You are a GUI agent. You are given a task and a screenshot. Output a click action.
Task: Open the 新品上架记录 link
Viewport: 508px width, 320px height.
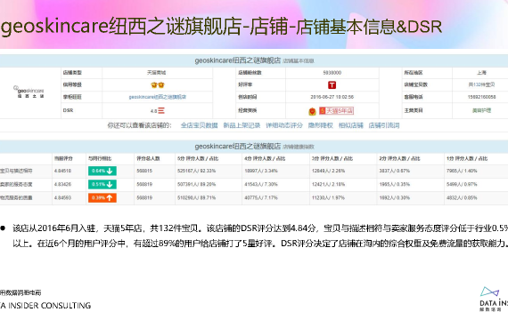coord(242,125)
